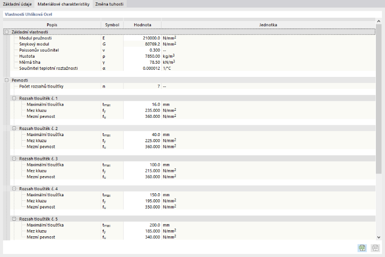385x257 pixels.
Task: Collapse Rozsah tlouštěk č. 4
Action: pyautogui.click(x=14, y=189)
